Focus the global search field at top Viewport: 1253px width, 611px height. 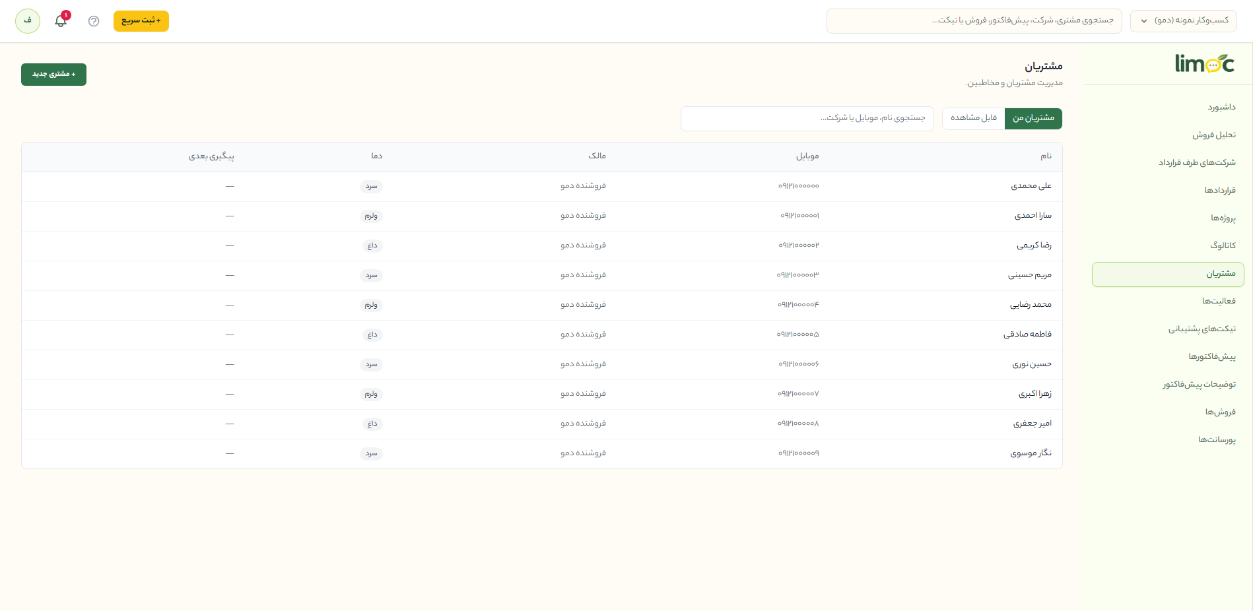tap(974, 21)
